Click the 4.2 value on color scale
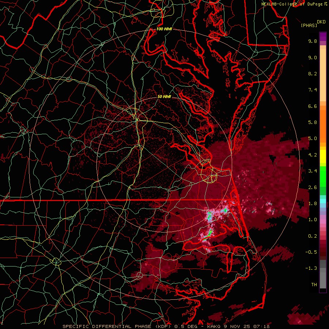Image resolution: width=329 pixels, height=329 pixels. click(313, 155)
